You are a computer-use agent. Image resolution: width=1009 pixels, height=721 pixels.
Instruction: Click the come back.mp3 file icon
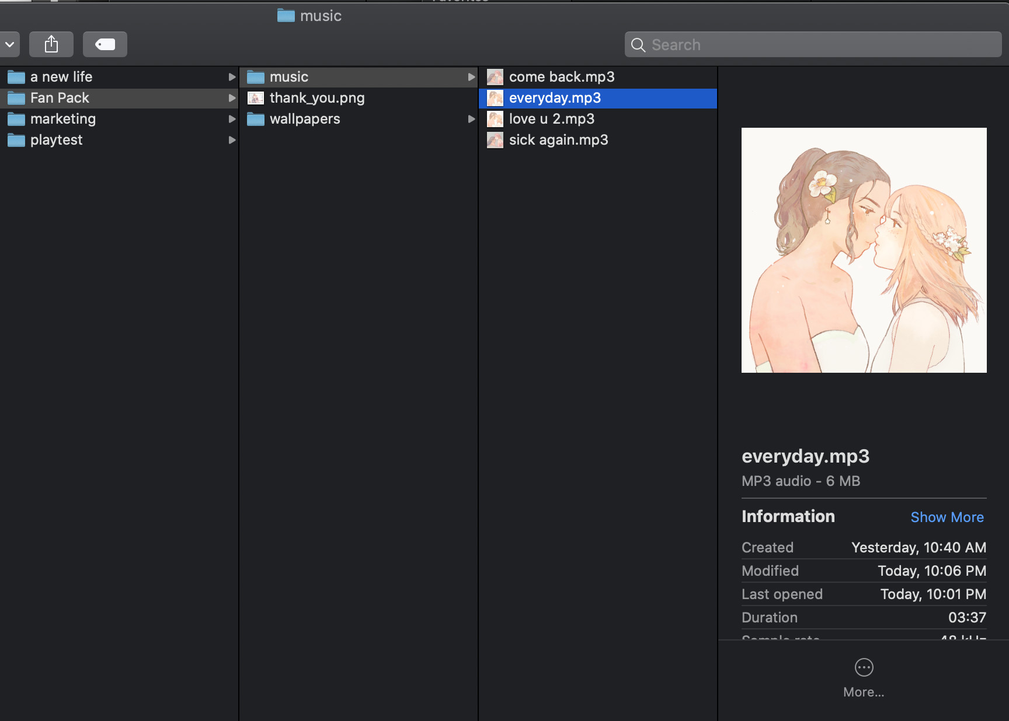click(495, 76)
